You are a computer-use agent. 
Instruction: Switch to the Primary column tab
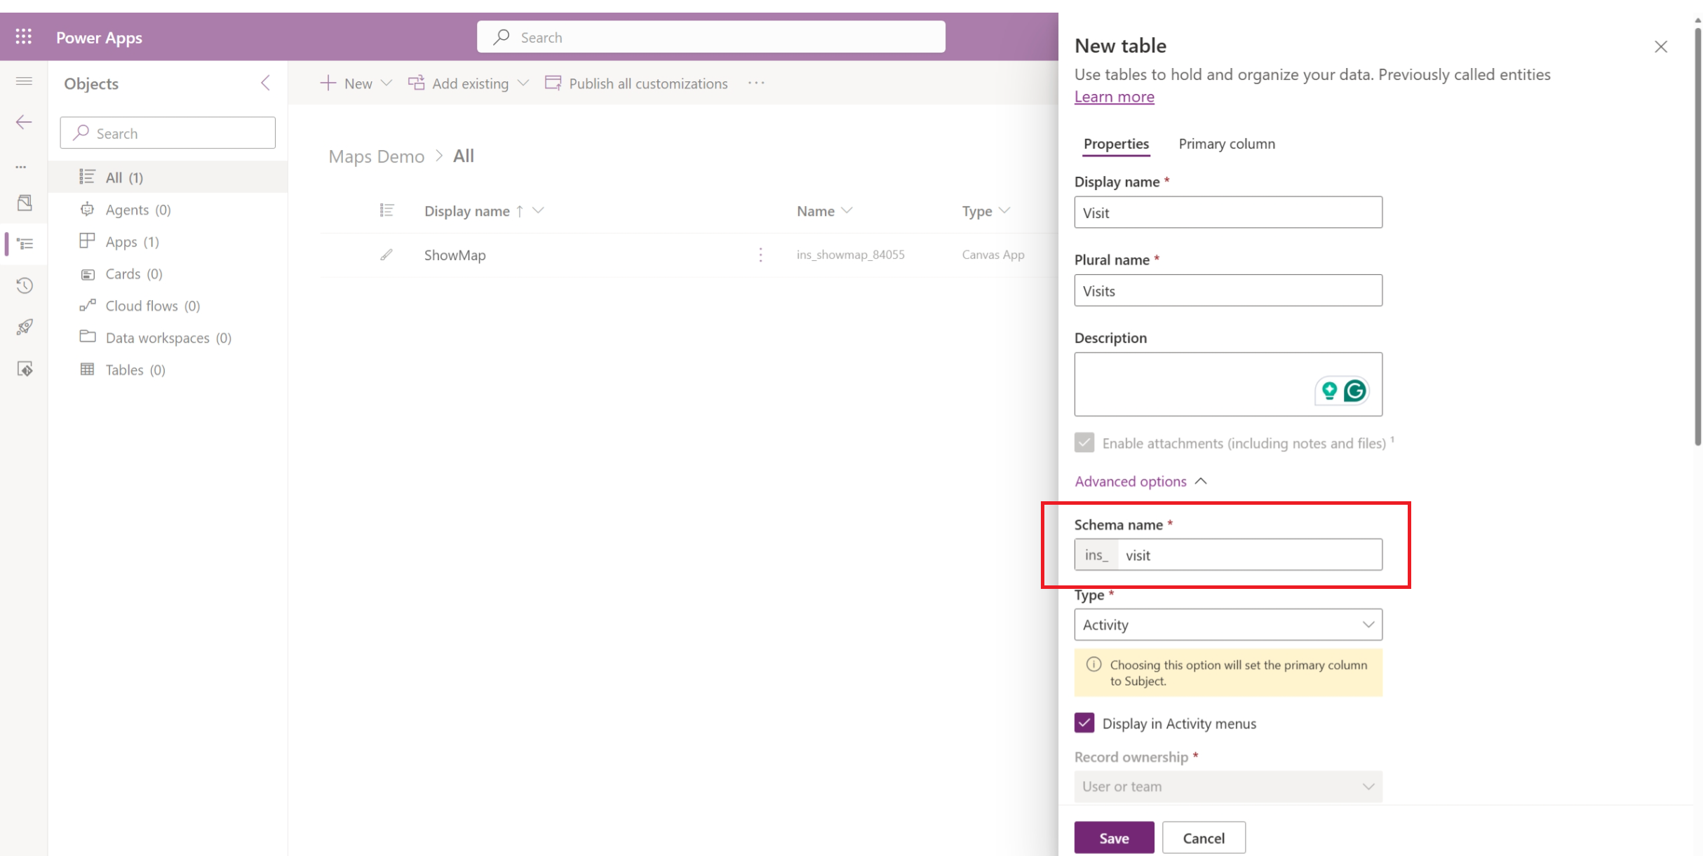tap(1227, 144)
